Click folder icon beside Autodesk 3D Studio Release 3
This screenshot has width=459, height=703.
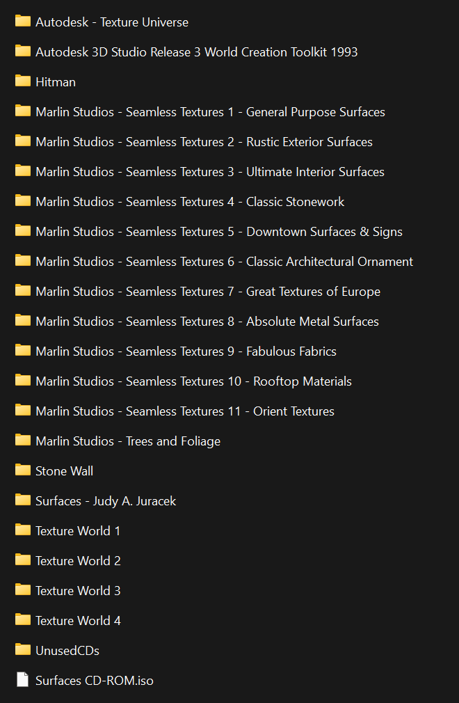(23, 51)
